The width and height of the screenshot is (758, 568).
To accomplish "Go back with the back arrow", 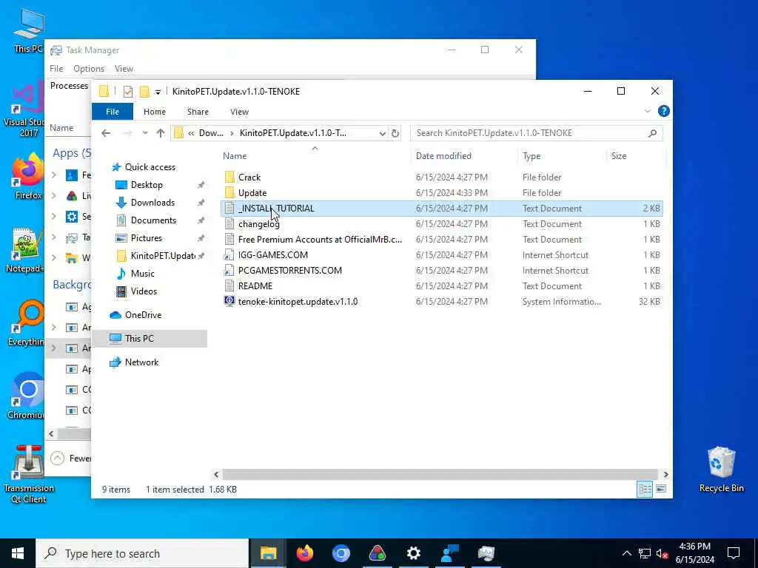I will point(106,133).
